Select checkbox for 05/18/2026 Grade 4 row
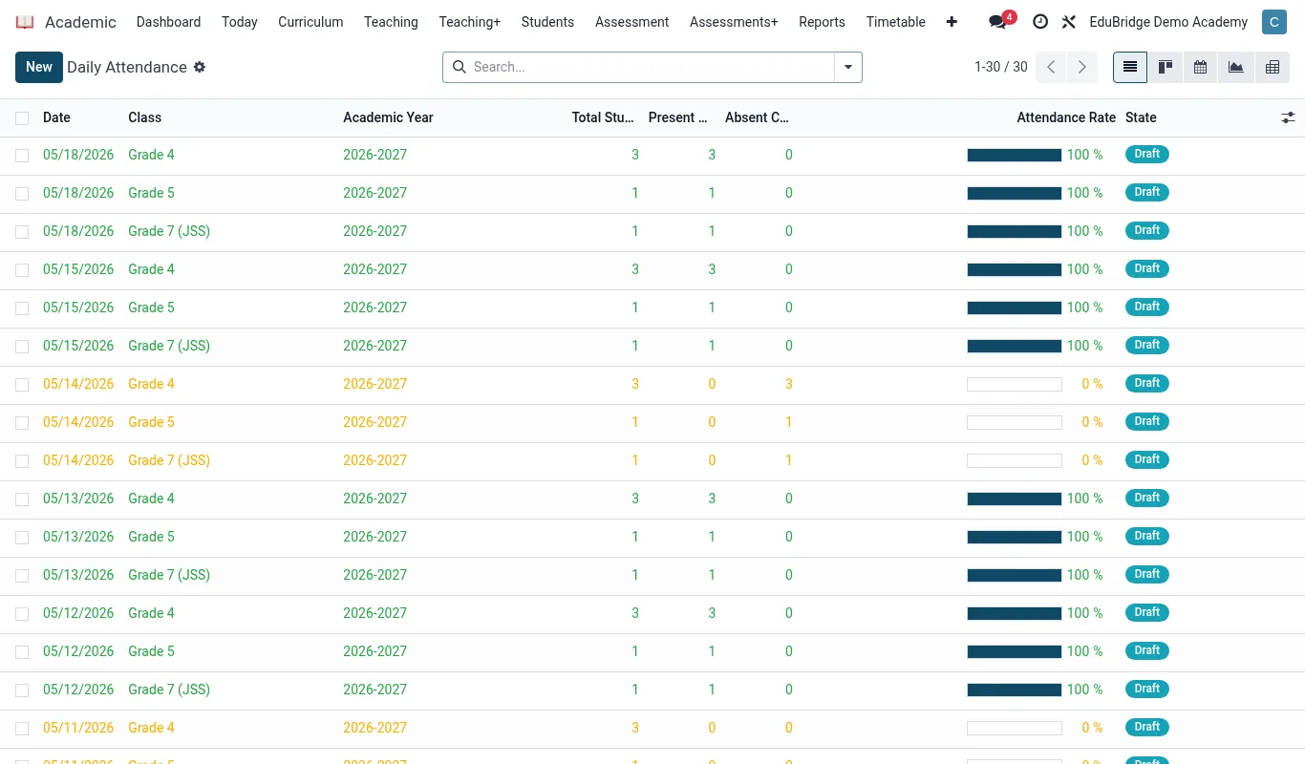Image resolution: width=1305 pixels, height=764 pixels. (22, 155)
